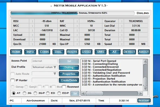Tick the F checkbox
The width and height of the screenshot is (160, 107).
click(40, 87)
